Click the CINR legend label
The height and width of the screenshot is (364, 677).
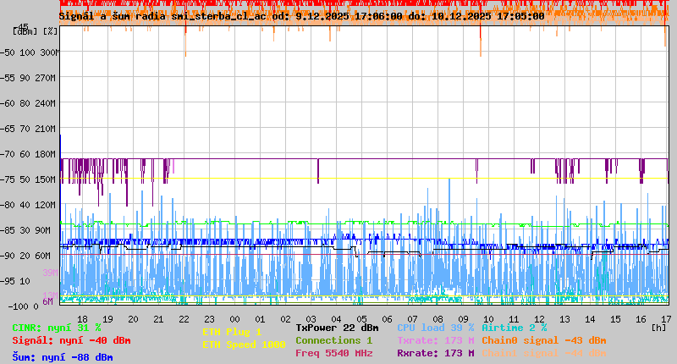point(56,328)
